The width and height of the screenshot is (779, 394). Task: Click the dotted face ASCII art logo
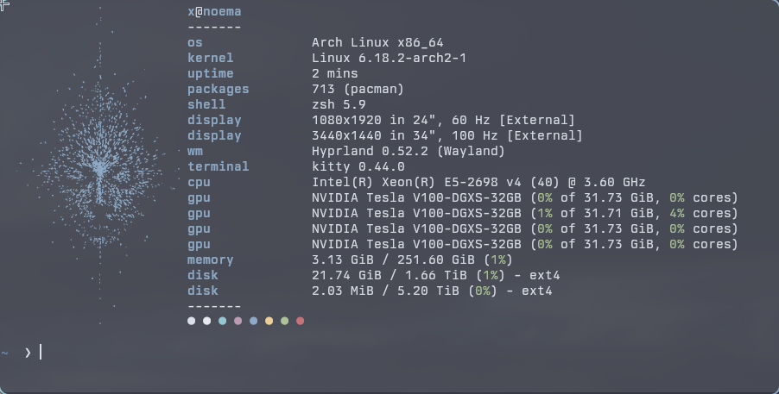coord(99,164)
